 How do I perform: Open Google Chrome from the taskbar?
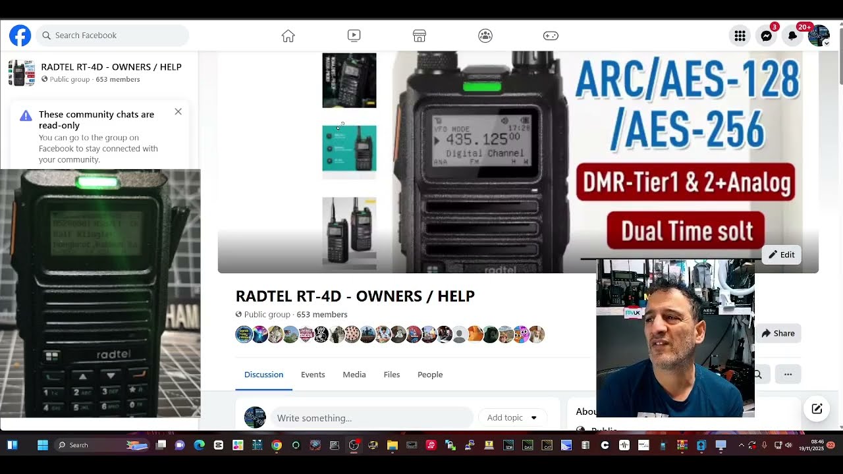point(277,445)
